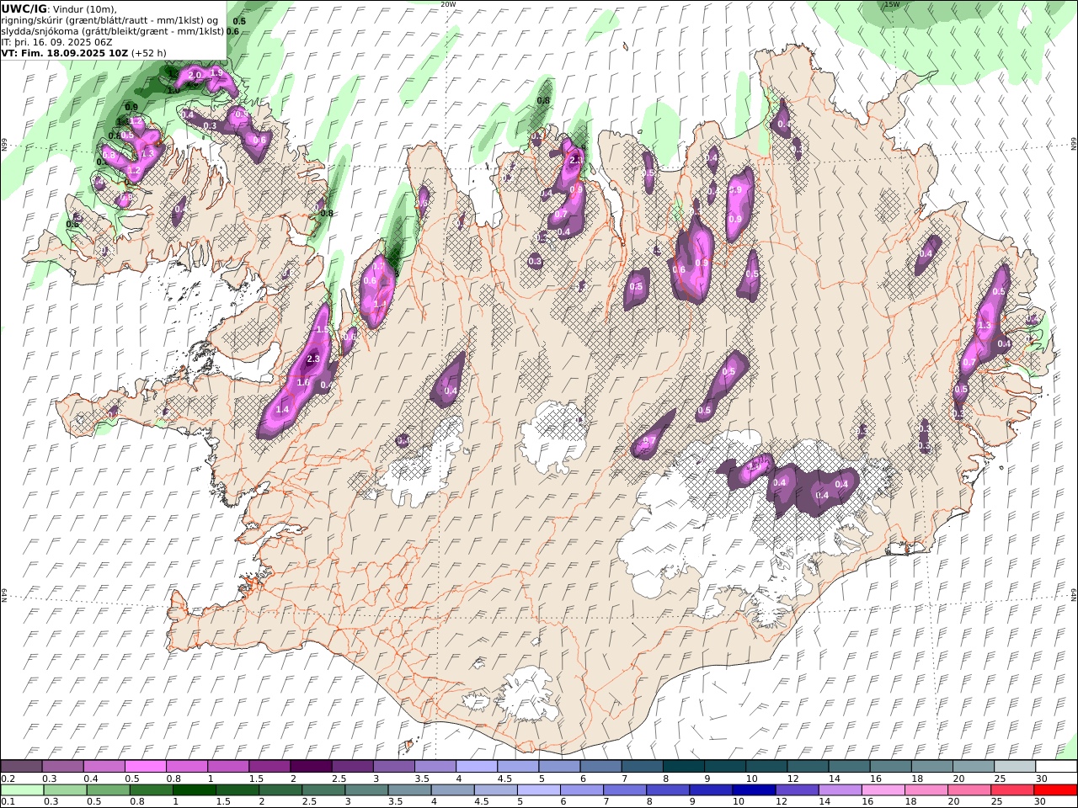This screenshot has width=1078, height=808.
Task: Pick snow legend swatch between 0.2 and 0.3
Action: pos(22,766)
